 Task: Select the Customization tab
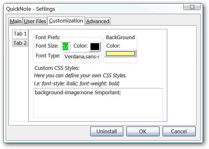point(66,21)
